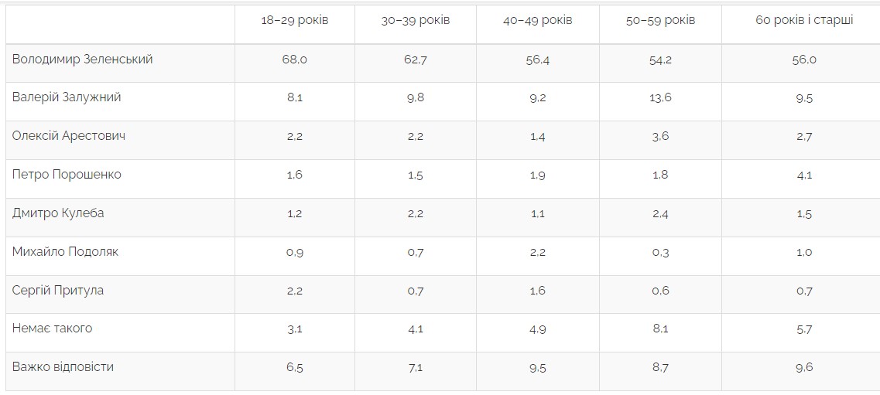This screenshot has width=880, height=395.
Task: Click the "60 років і старші" header
Action: pos(804,20)
